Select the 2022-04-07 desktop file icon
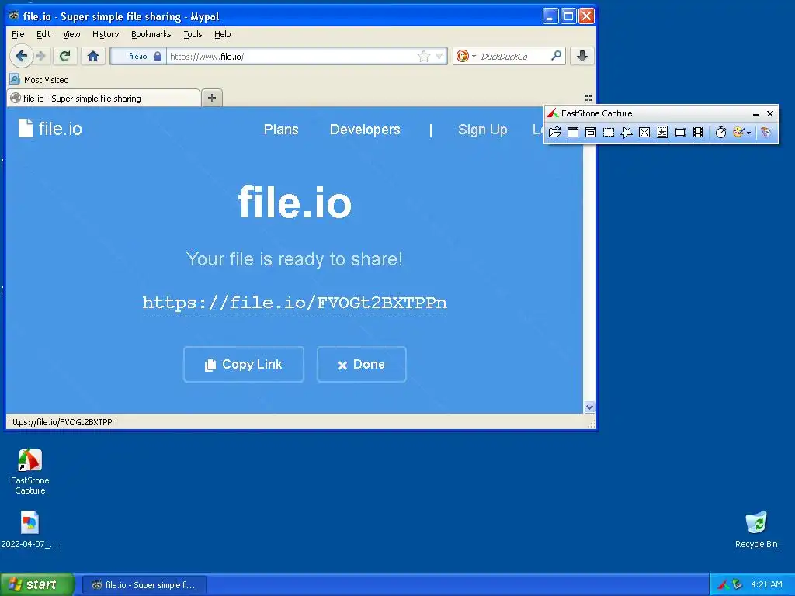Image resolution: width=795 pixels, height=596 pixels. 30,529
